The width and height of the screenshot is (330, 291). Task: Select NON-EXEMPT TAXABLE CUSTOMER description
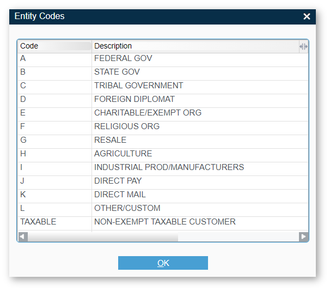[x=200, y=223]
